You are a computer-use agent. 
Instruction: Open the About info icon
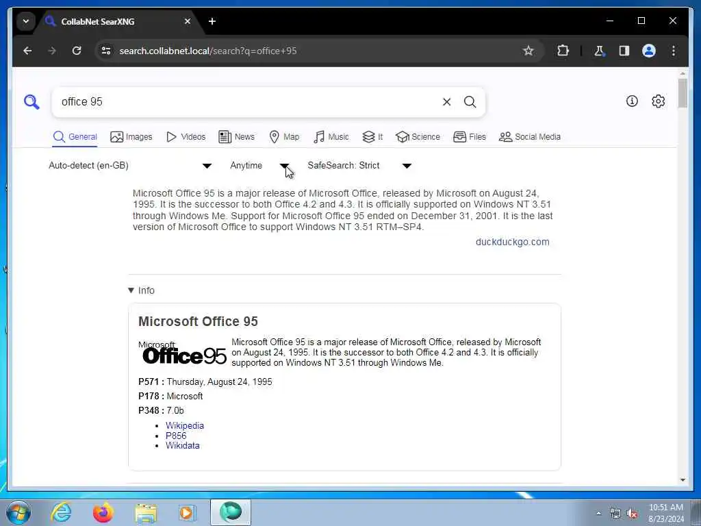(632, 101)
